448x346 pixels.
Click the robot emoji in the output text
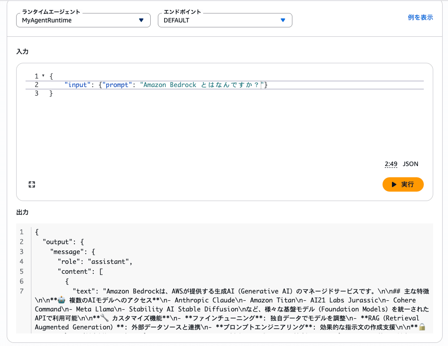61,300
